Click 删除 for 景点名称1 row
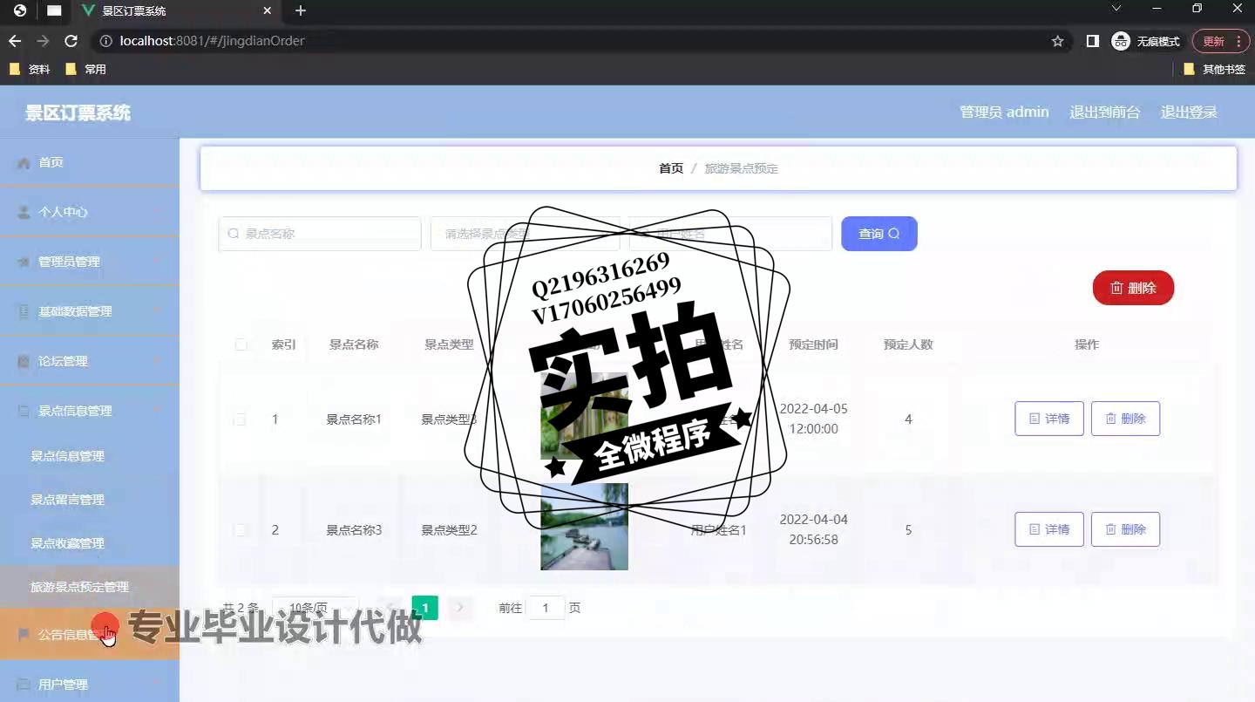This screenshot has height=702, width=1255. pos(1125,419)
